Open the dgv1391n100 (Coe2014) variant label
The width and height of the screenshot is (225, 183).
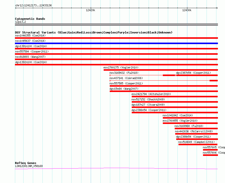click(31, 46)
